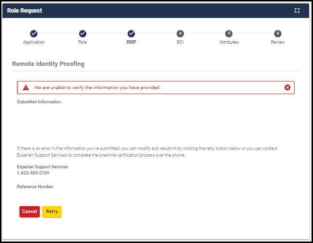Select the Role step label

(82, 42)
